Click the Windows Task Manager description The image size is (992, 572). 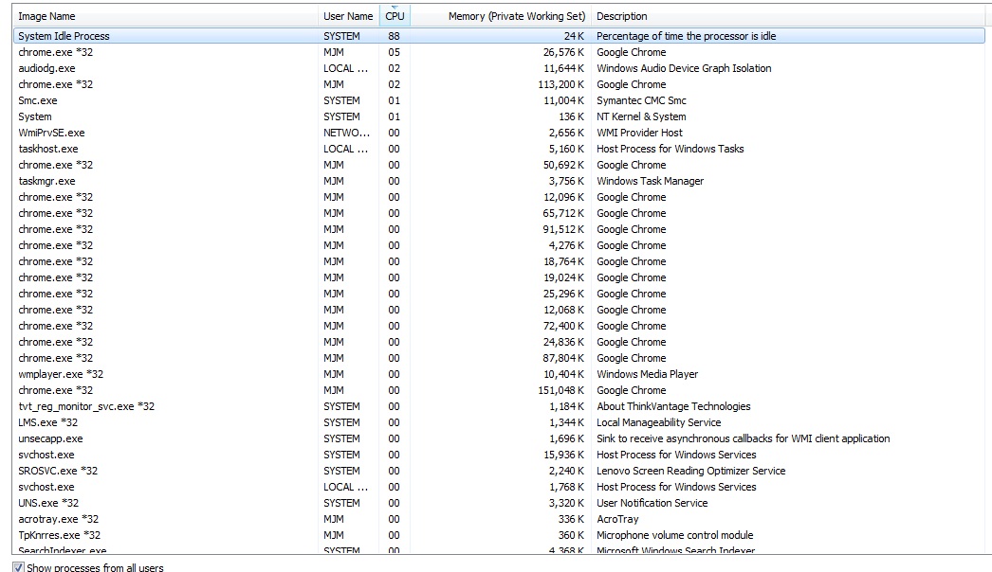pos(650,181)
